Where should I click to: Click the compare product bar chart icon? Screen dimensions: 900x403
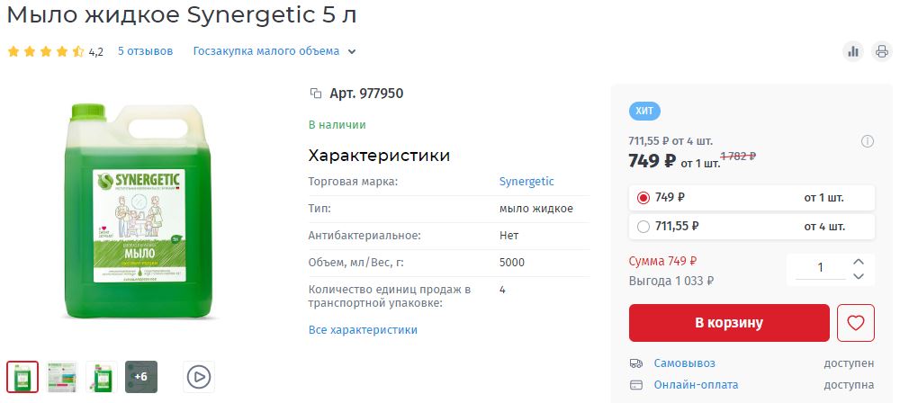point(852,51)
